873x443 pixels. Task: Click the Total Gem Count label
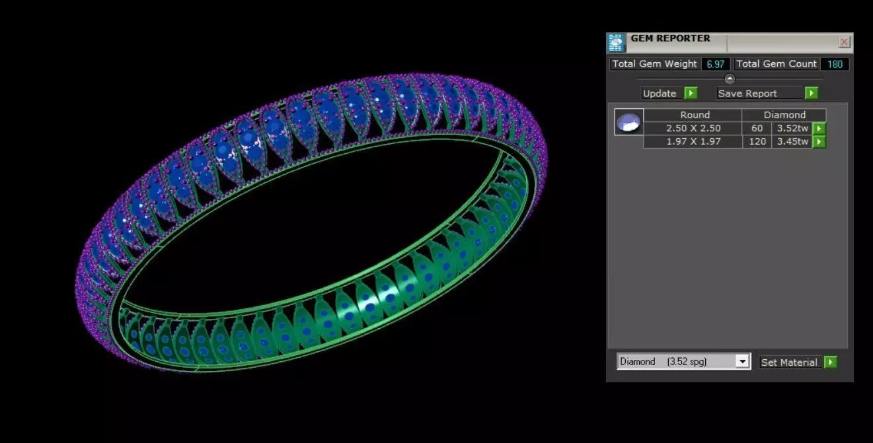(776, 64)
